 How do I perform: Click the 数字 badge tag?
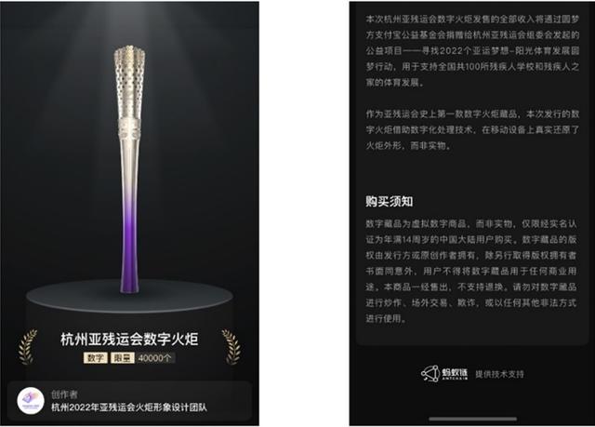click(x=95, y=358)
